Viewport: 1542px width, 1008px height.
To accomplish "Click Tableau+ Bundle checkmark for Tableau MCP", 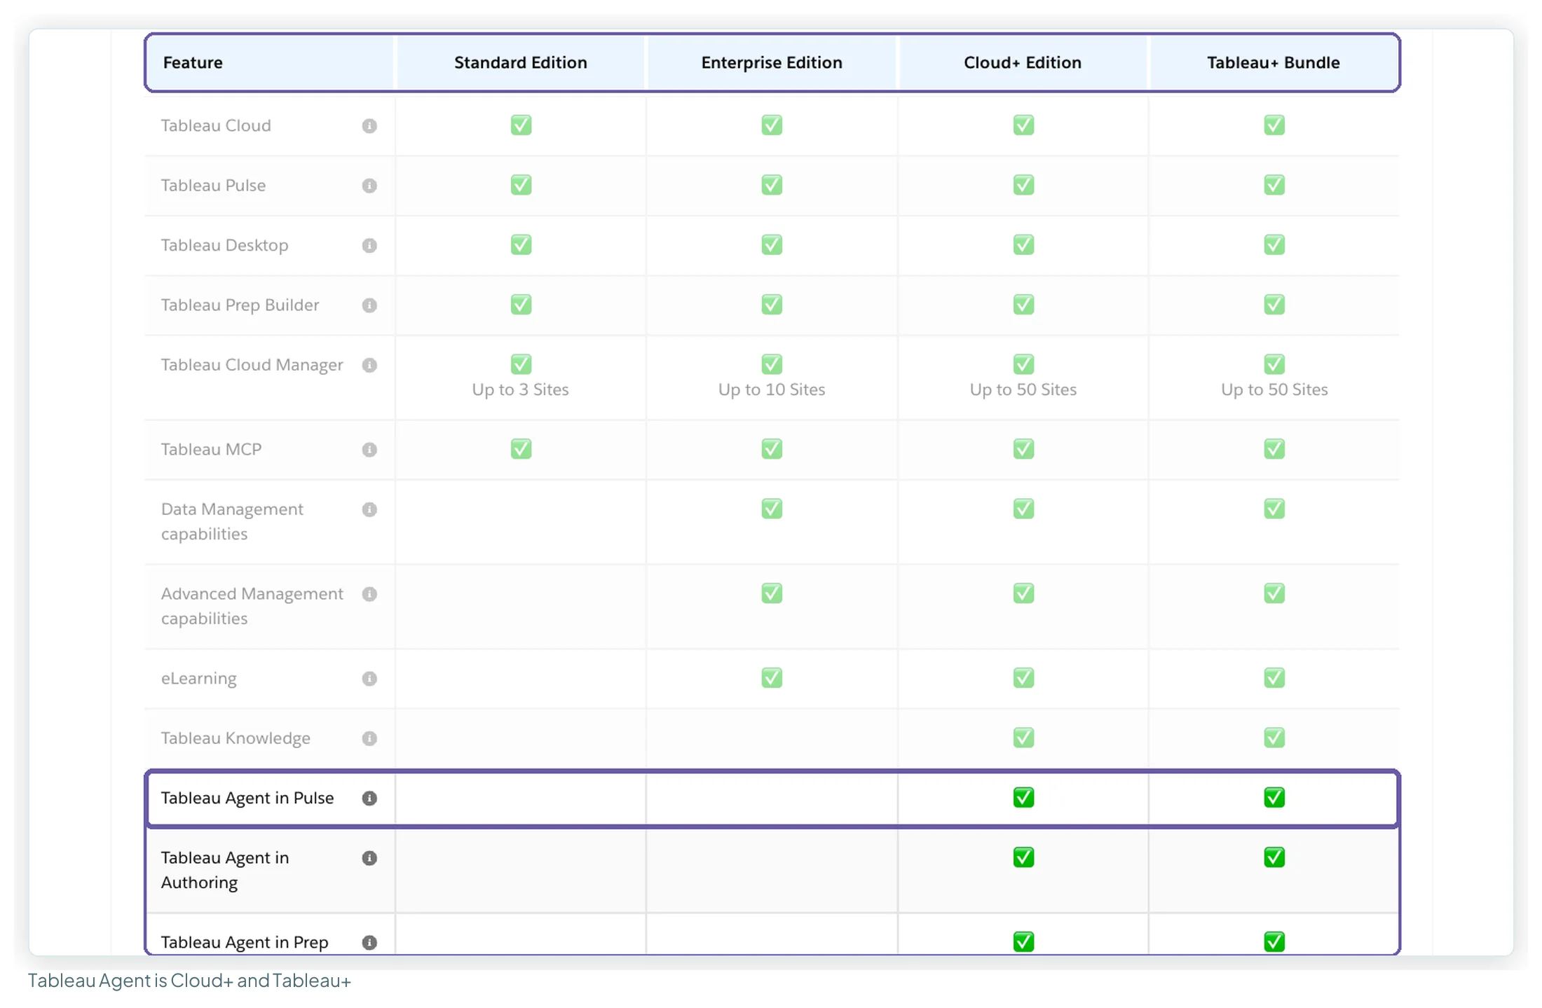I will (x=1274, y=449).
